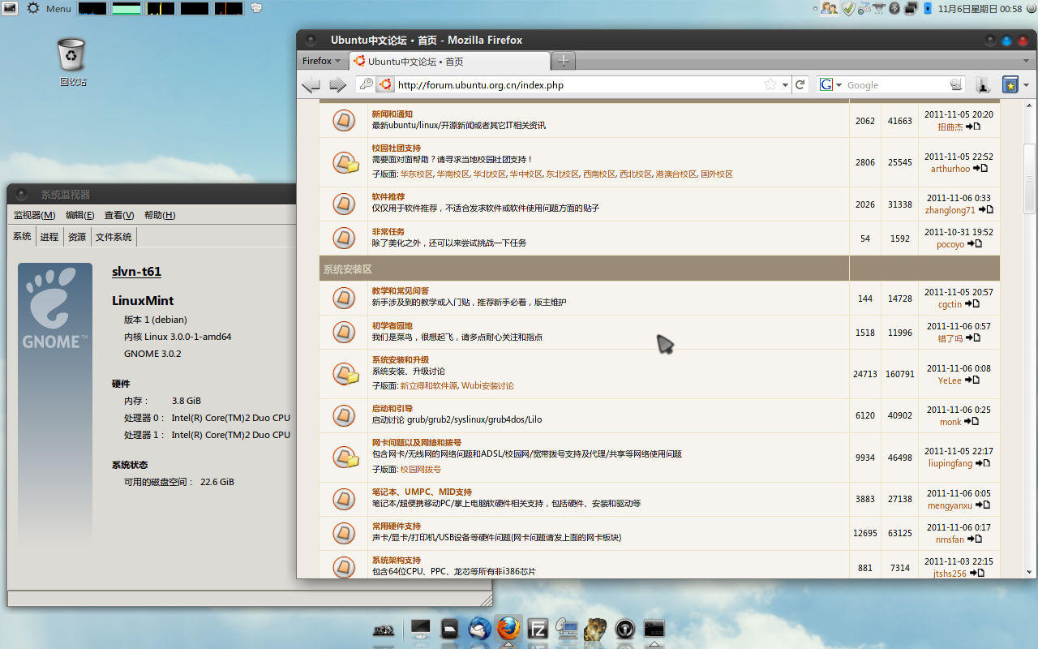Open a new tab with the plus button
This screenshot has width=1038, height=649.
pos(563,61)
